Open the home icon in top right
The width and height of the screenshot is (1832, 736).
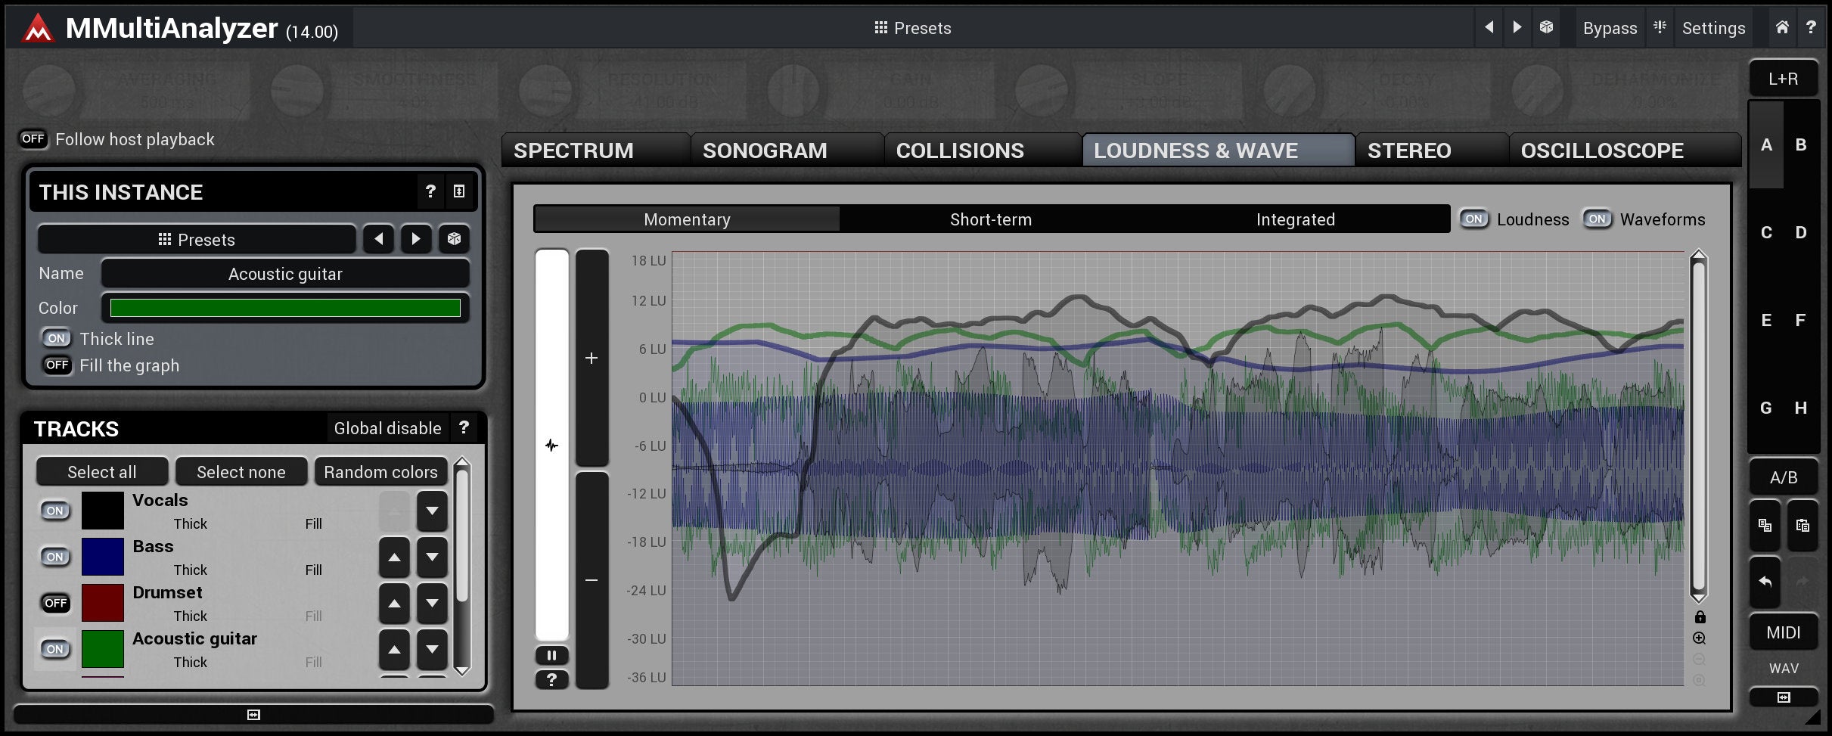click(x=1782, y=27)
